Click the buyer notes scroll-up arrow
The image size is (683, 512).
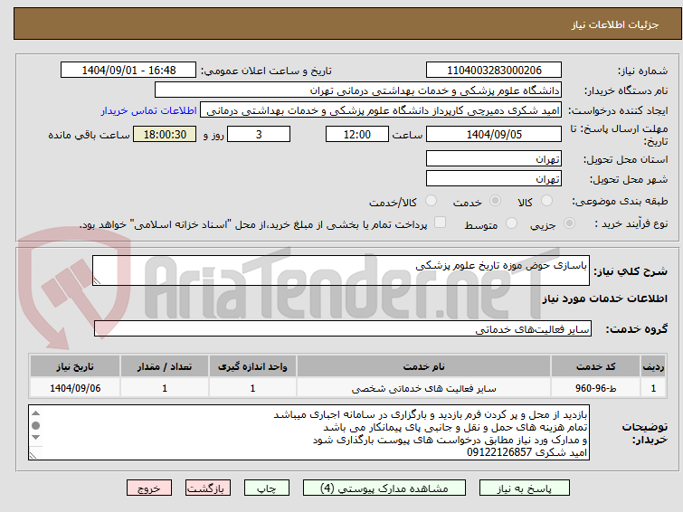pyautogui.click(x=36, y=412)
